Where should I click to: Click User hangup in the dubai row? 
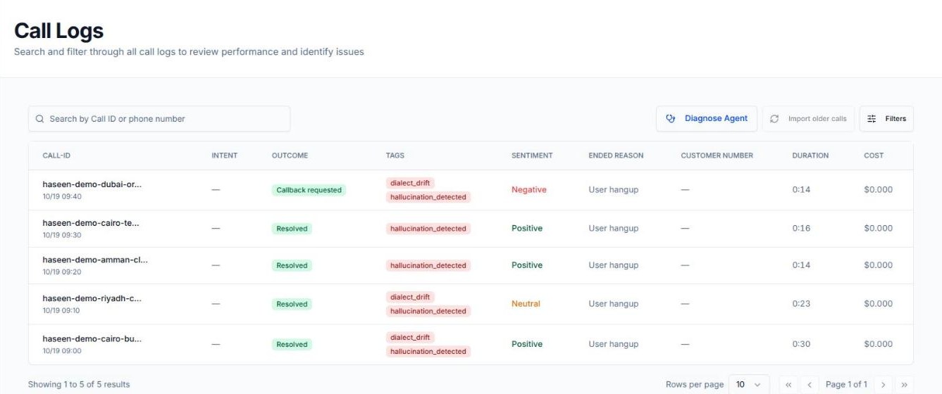[614, 190]
